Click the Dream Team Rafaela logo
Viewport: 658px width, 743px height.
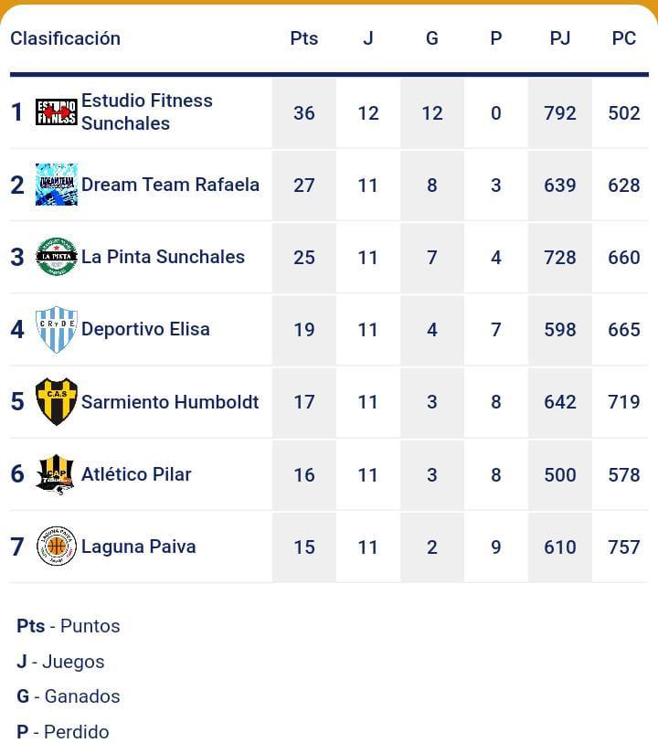56,185
